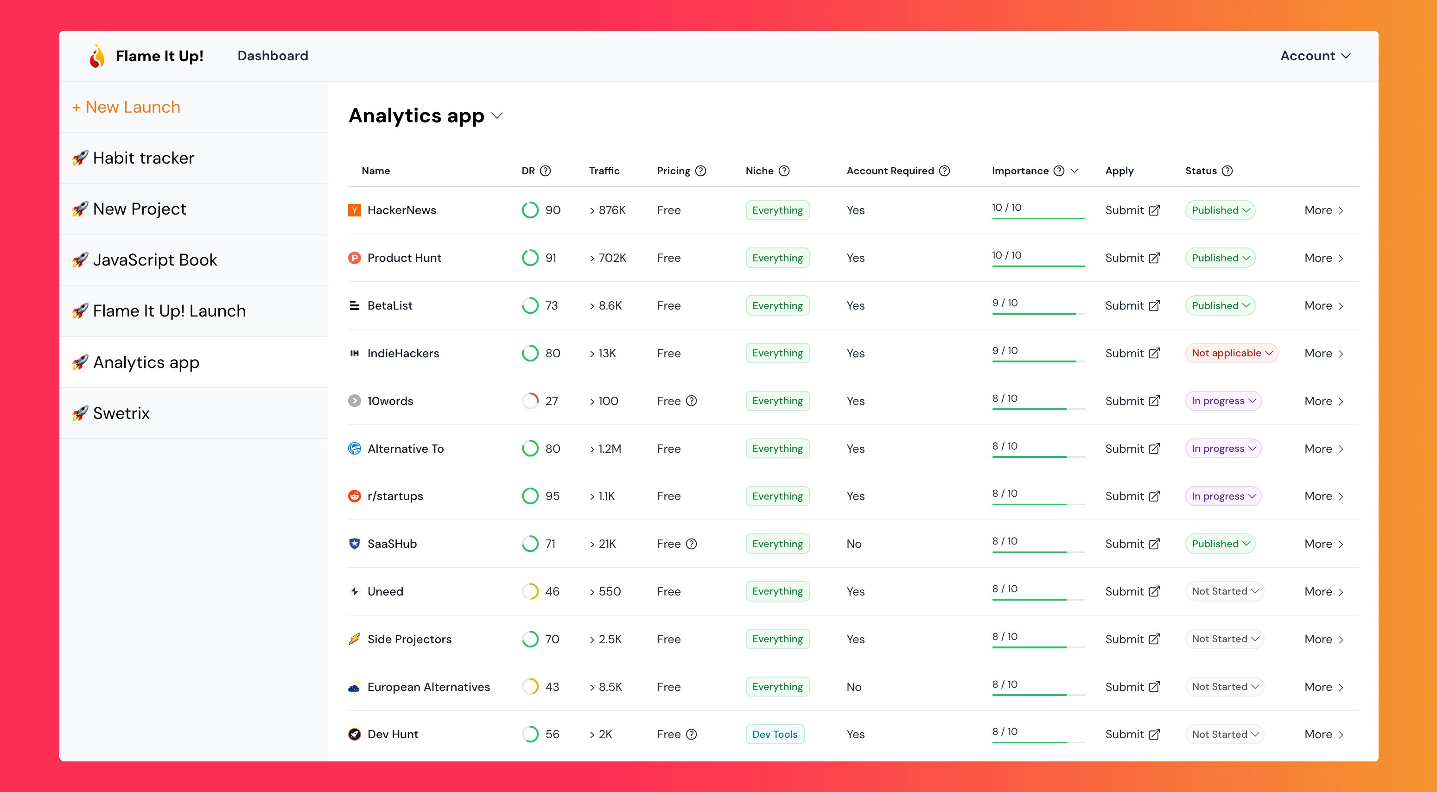Open Dev Hunt Not Started status dropdown
The width and height of the screenshot is (1437, 792).
click(1224, 734)
